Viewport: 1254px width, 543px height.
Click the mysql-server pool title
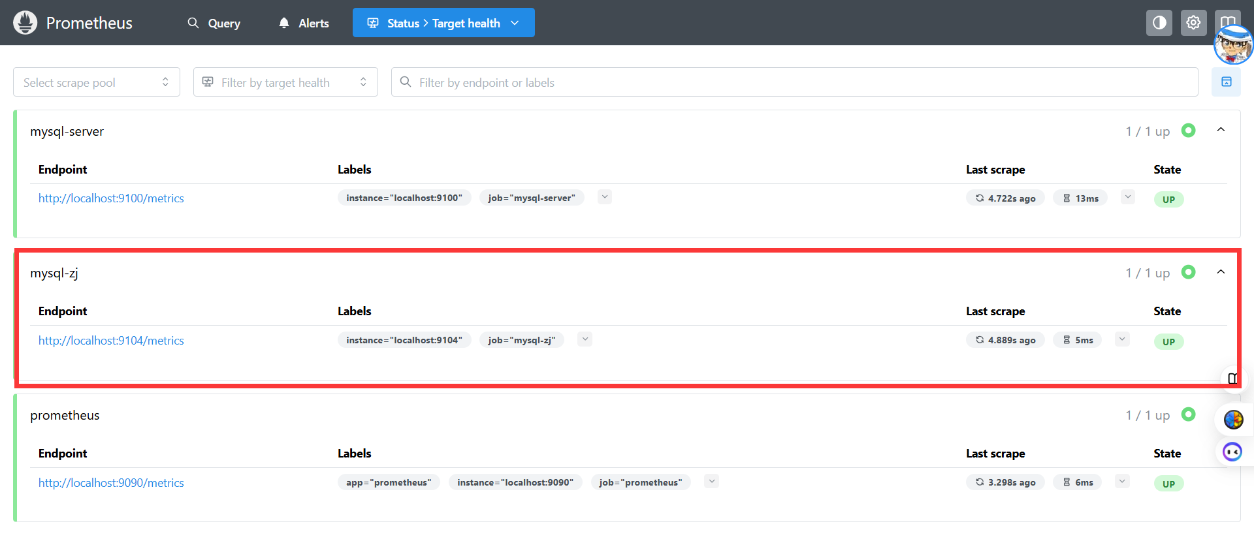click(67, 131)
